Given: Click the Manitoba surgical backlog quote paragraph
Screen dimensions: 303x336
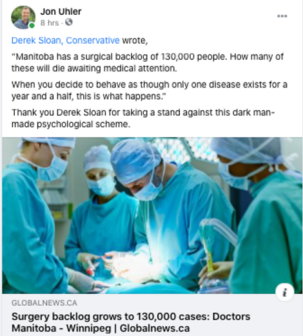Looking at the screenshot, I should coord(148,62).
